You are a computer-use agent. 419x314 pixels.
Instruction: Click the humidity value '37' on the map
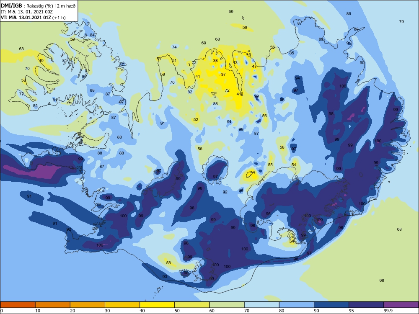223,74
